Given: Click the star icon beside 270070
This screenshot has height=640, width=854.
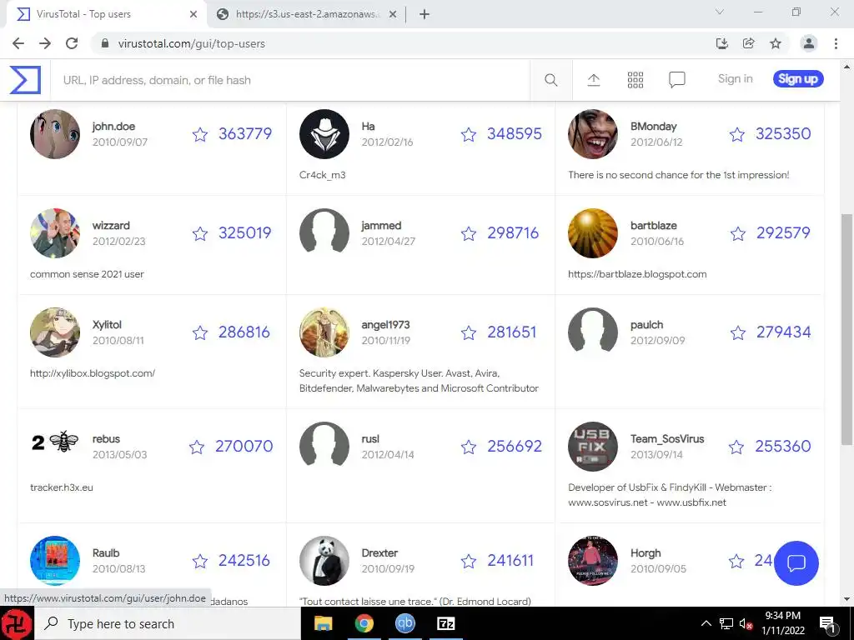Looking at the screenshot, I should pyautogui.click(x=197, y=447).
